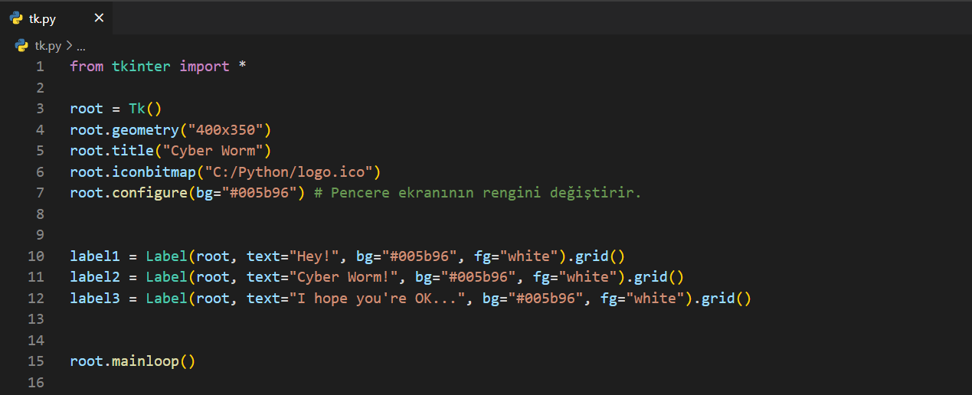Close the tk.py editor tab
Screen dimensions: 972x395
[x=99, y=18]
